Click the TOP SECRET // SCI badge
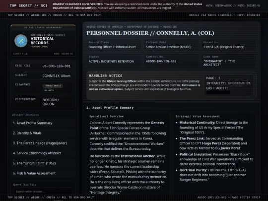Viewport: 268px width, 201px height. [x=29, y=5]
